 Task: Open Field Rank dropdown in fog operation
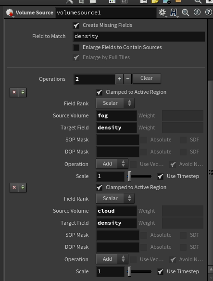(x=115, y=103)
